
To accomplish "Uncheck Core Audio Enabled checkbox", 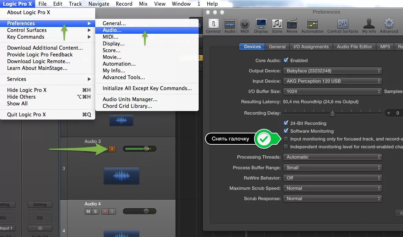I will 286,60.
